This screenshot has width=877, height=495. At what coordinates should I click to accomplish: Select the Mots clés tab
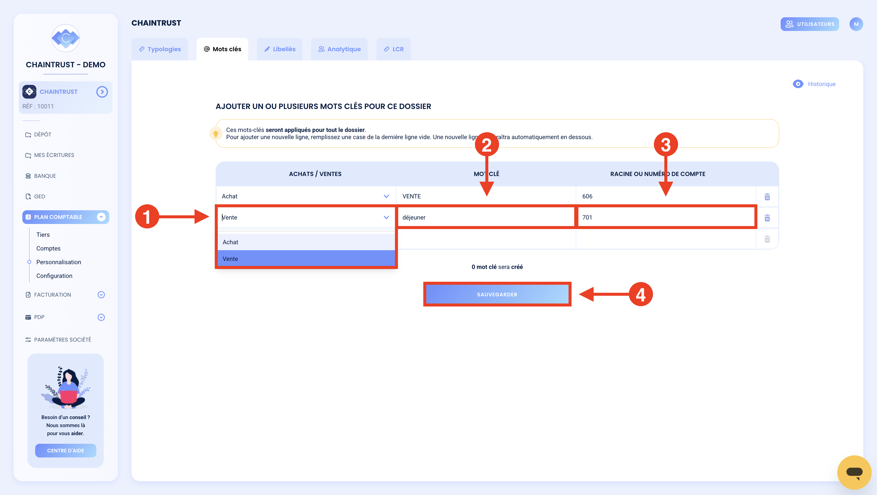[x=222, y=49]
